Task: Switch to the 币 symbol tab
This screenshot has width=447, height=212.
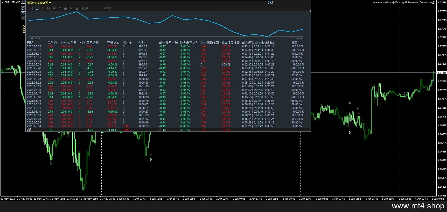Action: [x=66, y=8]
